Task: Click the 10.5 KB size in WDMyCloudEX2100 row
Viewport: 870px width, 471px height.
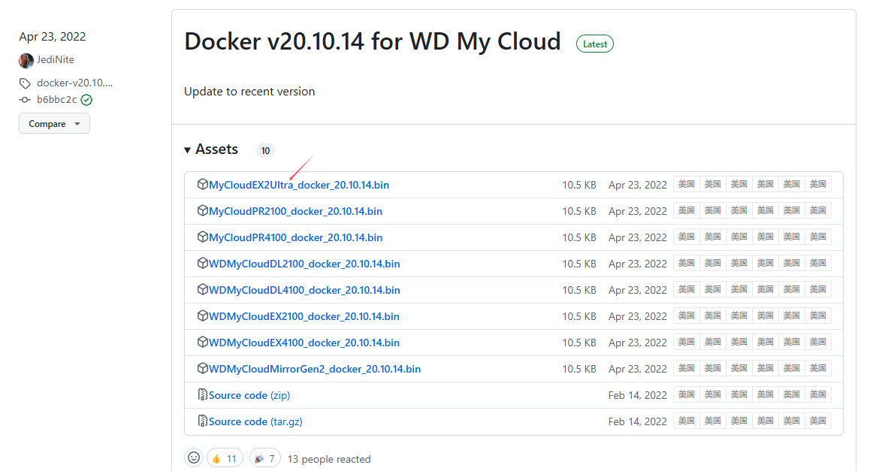Action: click(578, 316)
